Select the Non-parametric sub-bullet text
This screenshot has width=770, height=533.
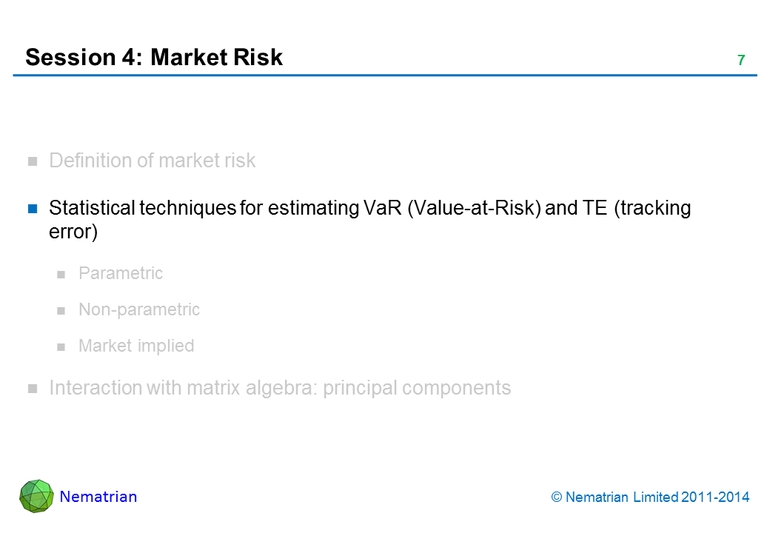[x=139, y=309]
